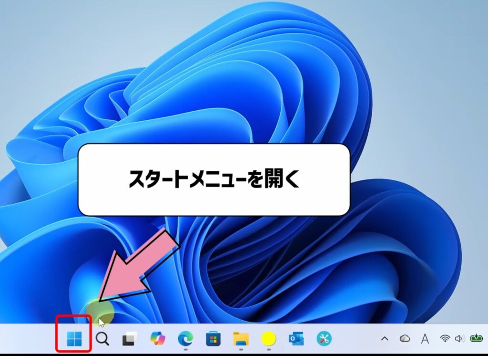The image size is (488, 356).
Task: Toggle the Japanese IME input mode
Action: 426,339
